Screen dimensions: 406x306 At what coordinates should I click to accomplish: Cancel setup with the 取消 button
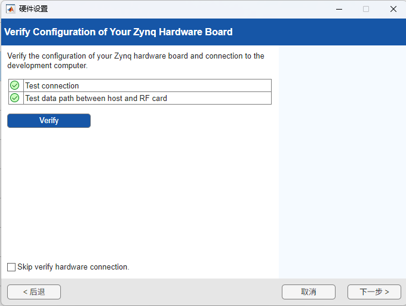309,292
